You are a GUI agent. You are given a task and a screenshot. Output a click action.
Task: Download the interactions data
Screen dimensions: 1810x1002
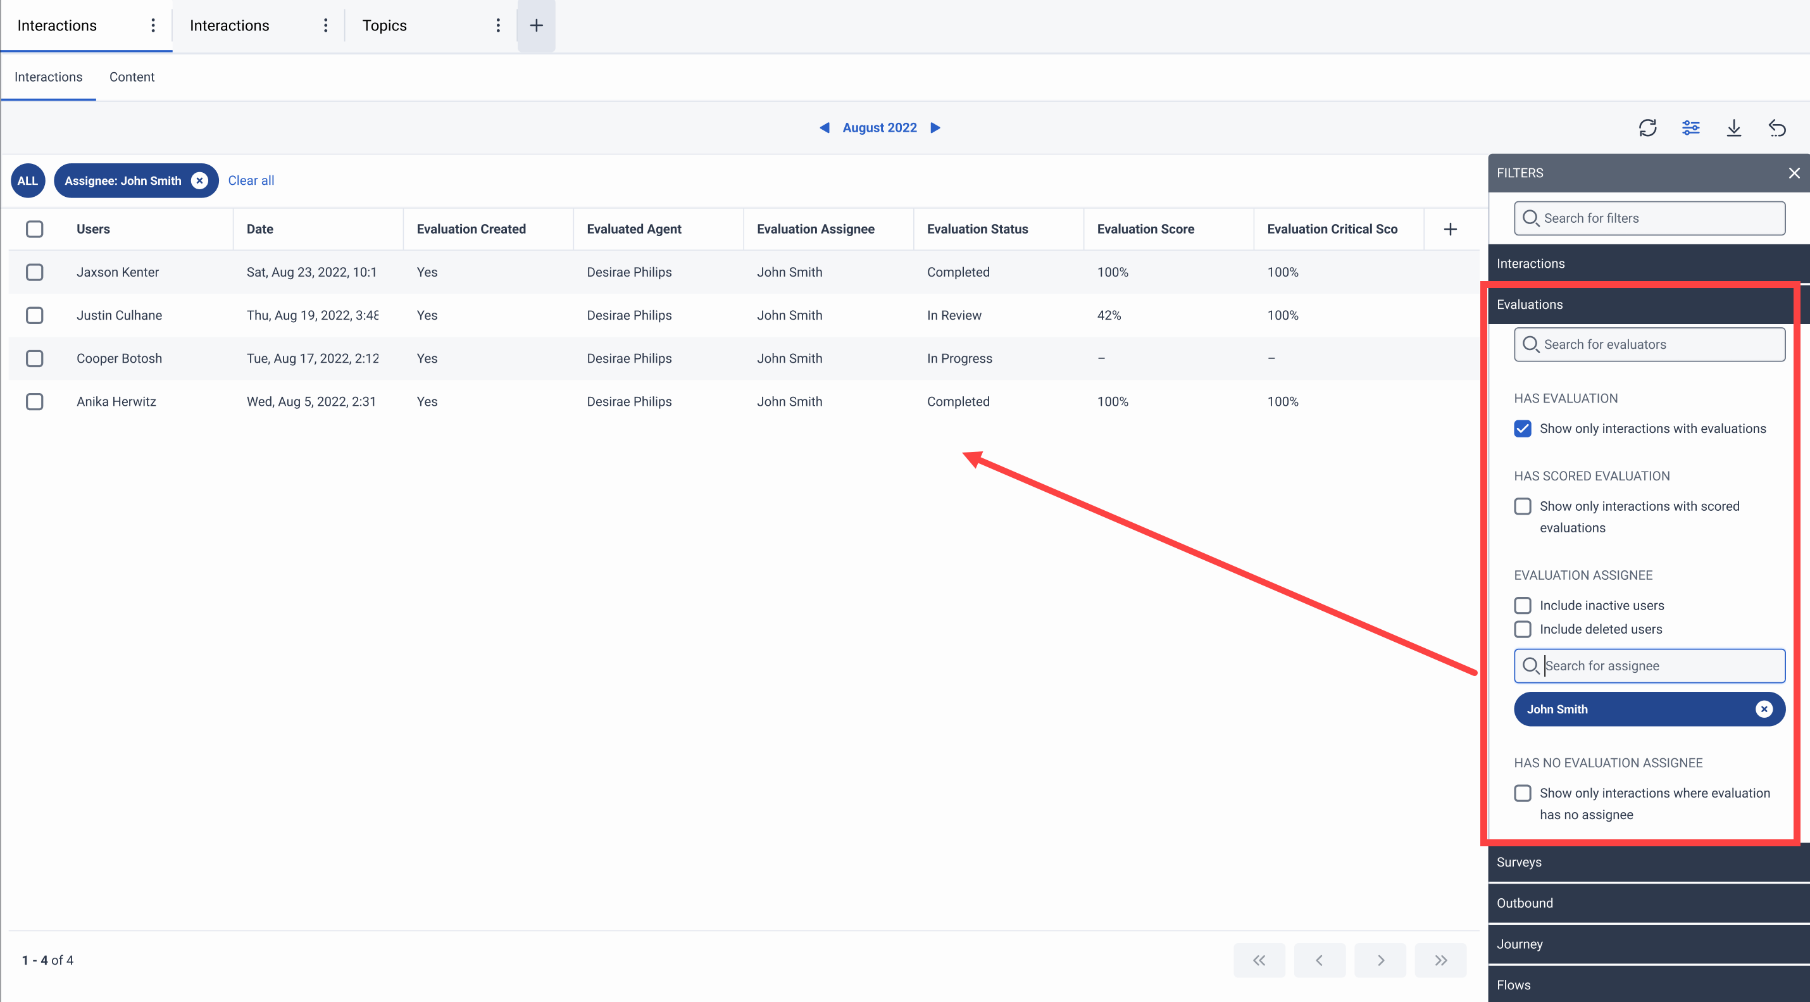[x=1734, y=127]
